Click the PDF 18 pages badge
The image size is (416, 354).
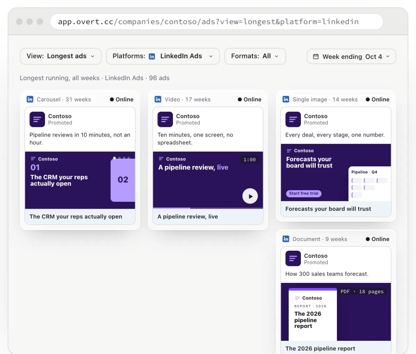[x=362, y=292]
